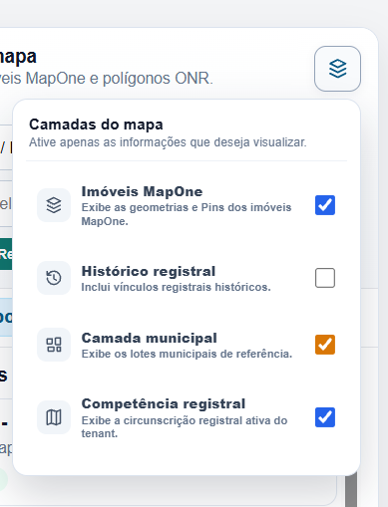Click description 'Exibe a circunscrição registral ativa do tenant.'
Screen dimensions: 388x507
[x=185, y=426]
